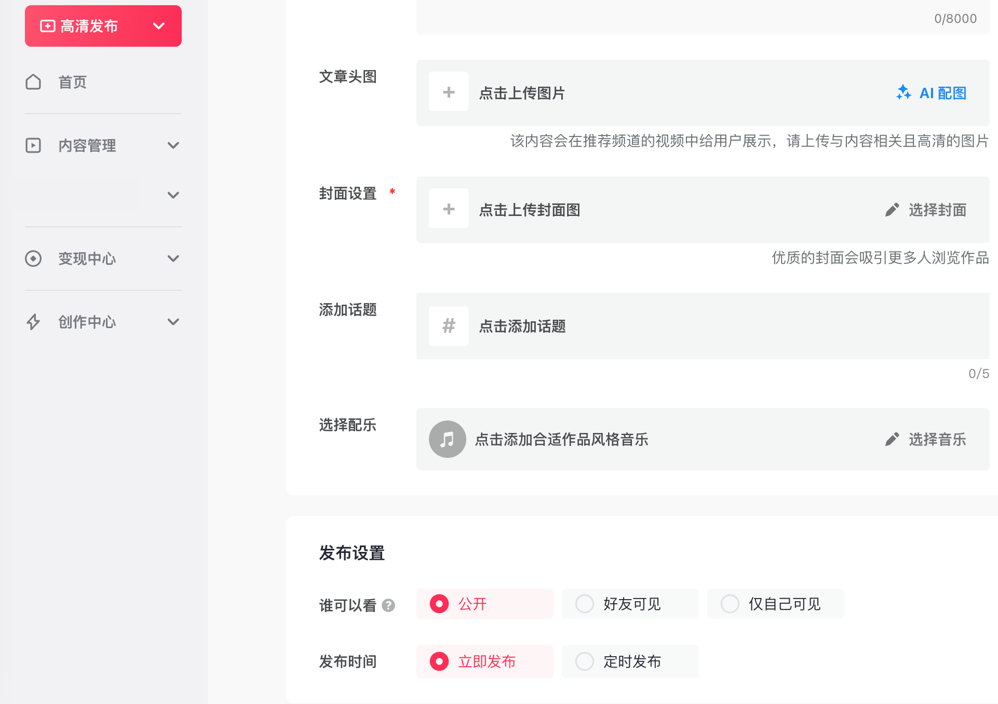
Task: Expand the 内容管理 sidebar menu
Action: (173, 145)
